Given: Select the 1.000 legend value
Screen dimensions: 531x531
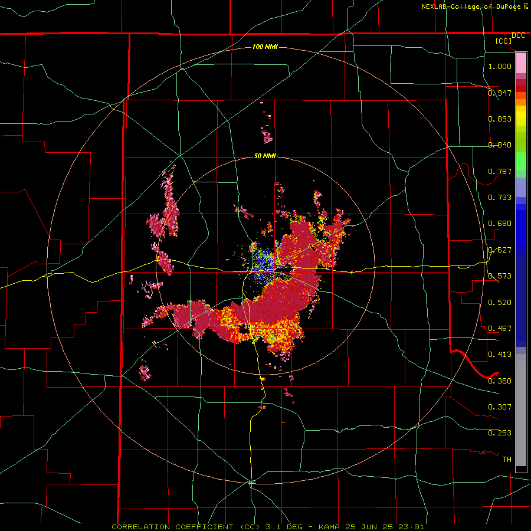Looking at the screenshot, I should [x=500, y=66].
